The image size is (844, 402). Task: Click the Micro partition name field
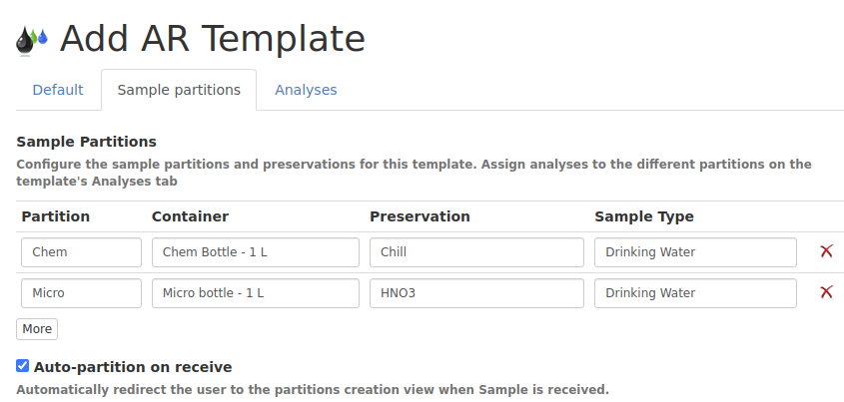(x=81, y=293)
